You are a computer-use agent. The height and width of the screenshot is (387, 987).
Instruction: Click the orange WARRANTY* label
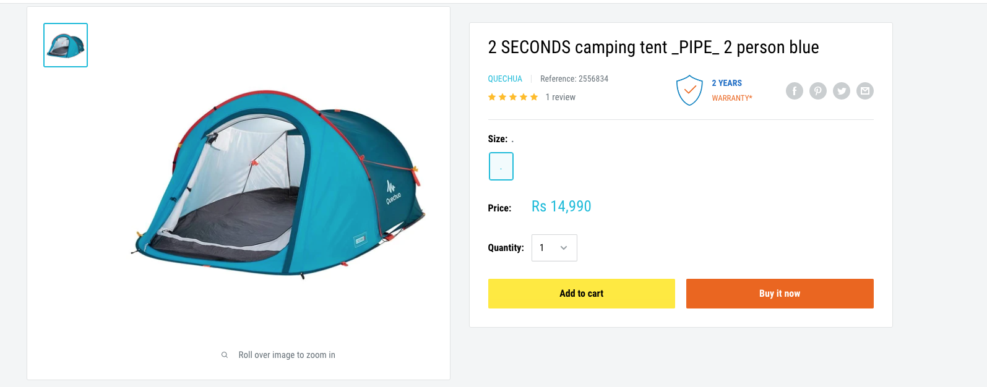pyautogui.click(x=732, y=98)
